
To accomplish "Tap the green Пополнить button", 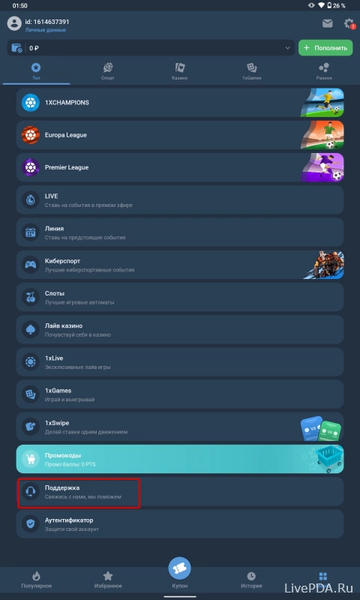I will click(x=325, y=48).
